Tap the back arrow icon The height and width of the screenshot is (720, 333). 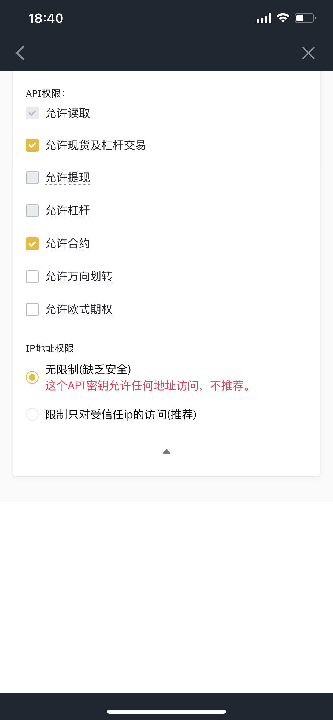click(x=20, y=53)
